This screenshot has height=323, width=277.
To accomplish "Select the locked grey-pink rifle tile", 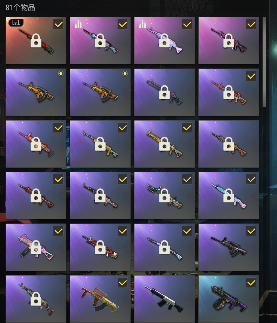I will (164, 92).
